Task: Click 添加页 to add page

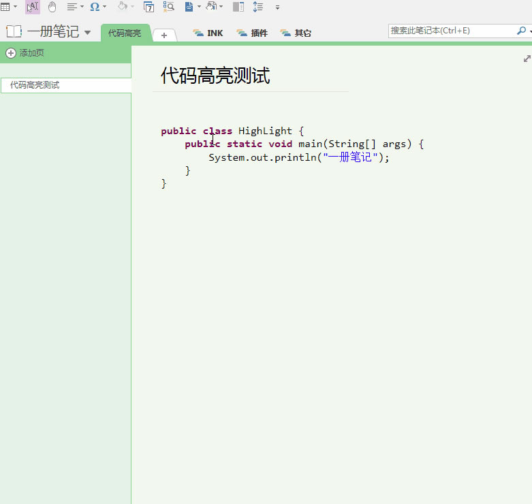Action: (x=26, y=53)
